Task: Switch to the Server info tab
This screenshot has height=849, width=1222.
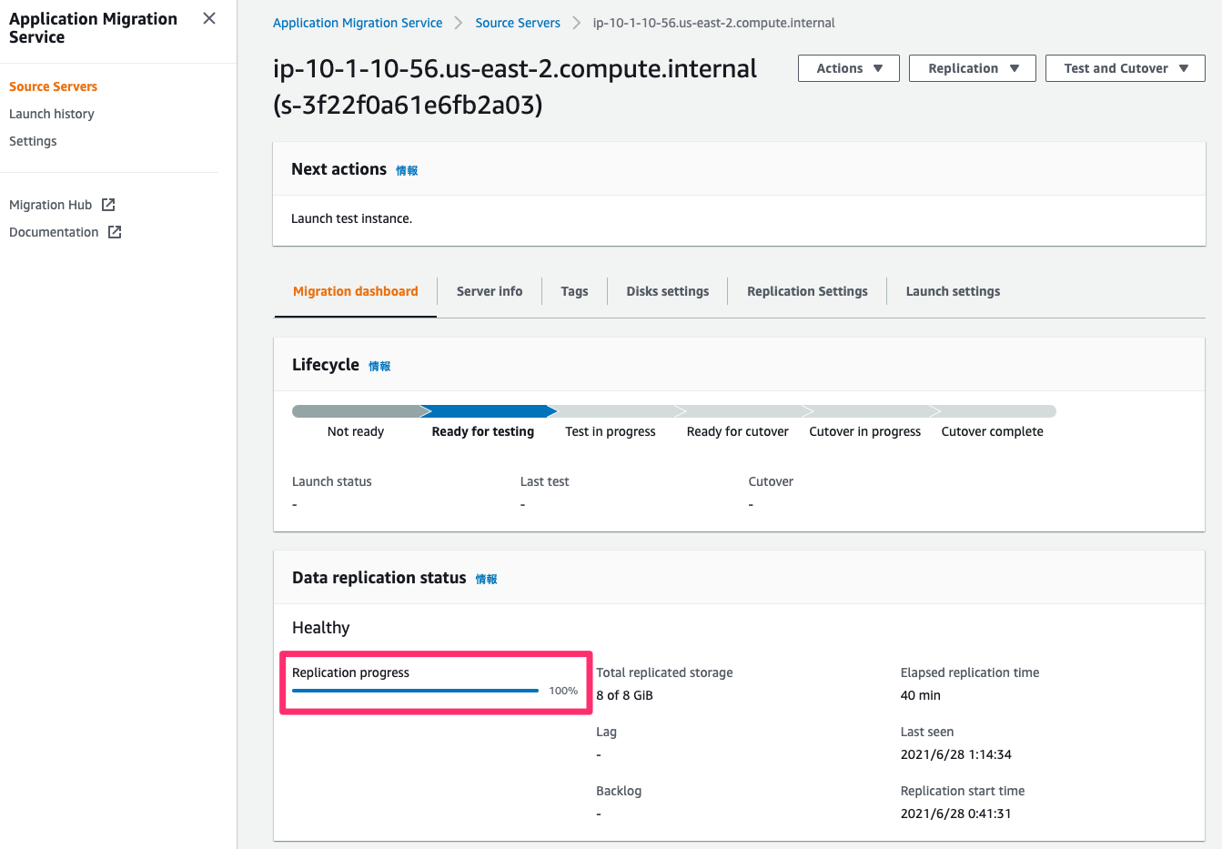Action: coord(490,291)
